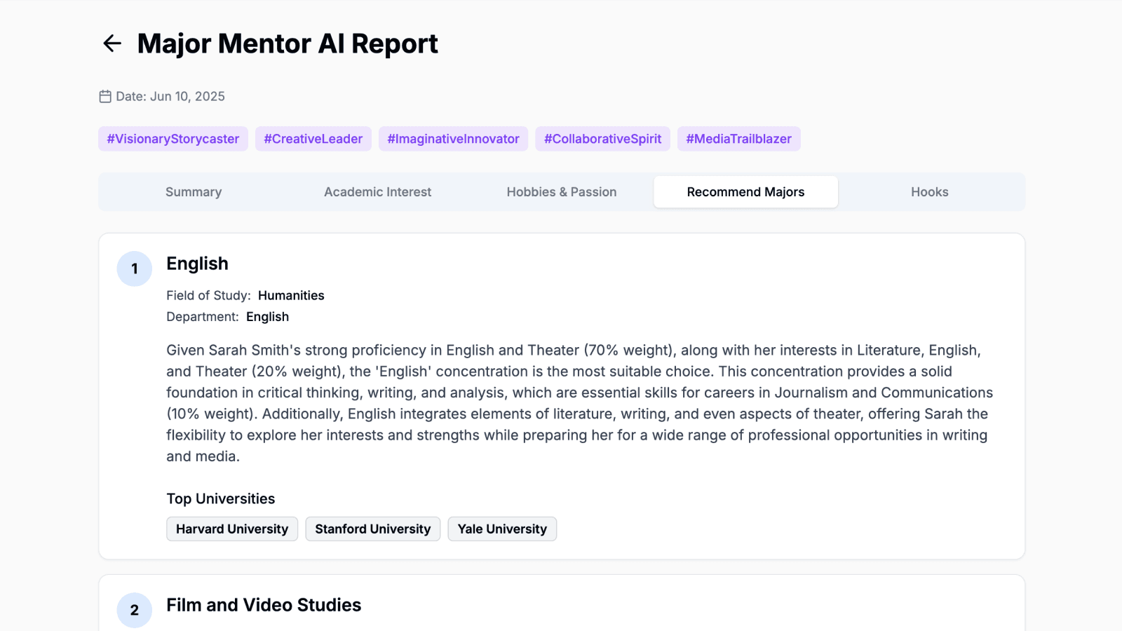This screenshot has height=631, width=1122.
Task: Click the English major heading
Action: pyautogui.click(x=197, y=264)
